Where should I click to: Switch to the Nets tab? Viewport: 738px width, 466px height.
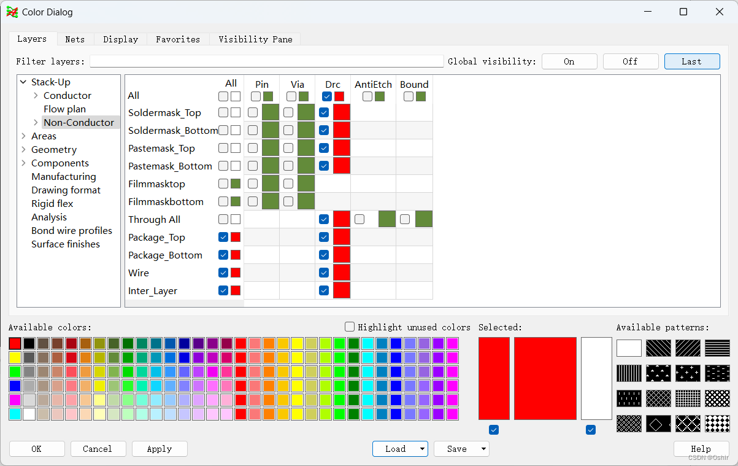(x=75, y=39)
